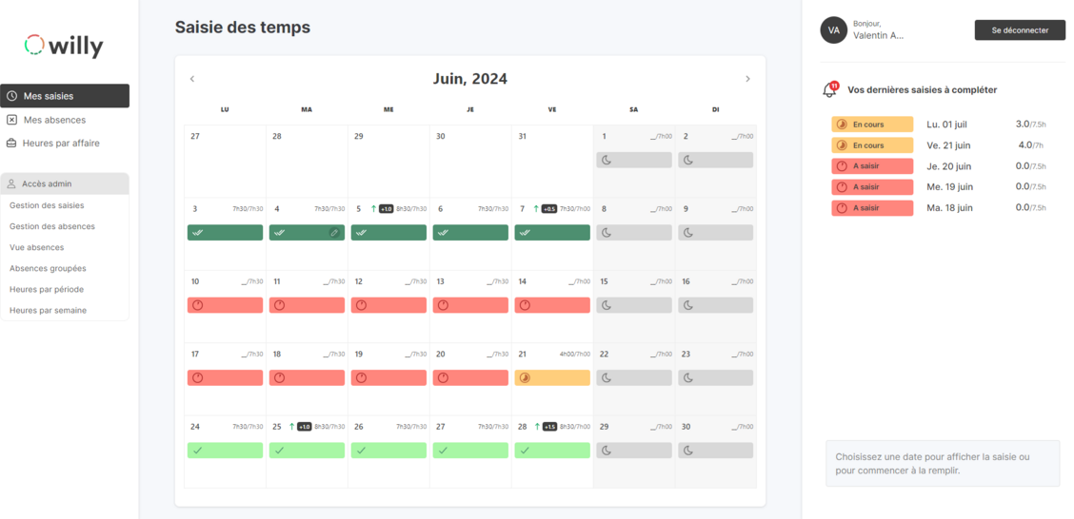Open the Heures par semaine link

48,311
